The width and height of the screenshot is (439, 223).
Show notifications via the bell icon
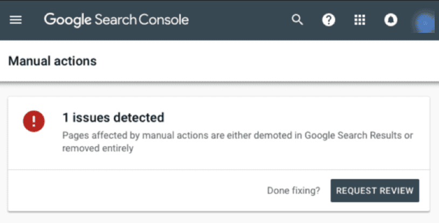point(390,20)
